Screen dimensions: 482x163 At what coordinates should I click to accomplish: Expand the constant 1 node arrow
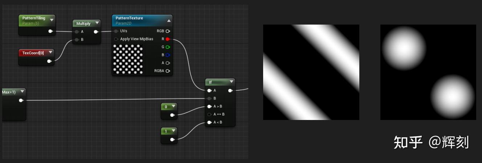pyautogui.click(x=173, y=131)
